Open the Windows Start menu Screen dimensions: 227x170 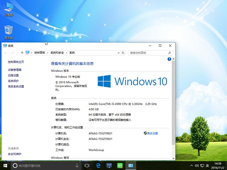pos(5,165)
